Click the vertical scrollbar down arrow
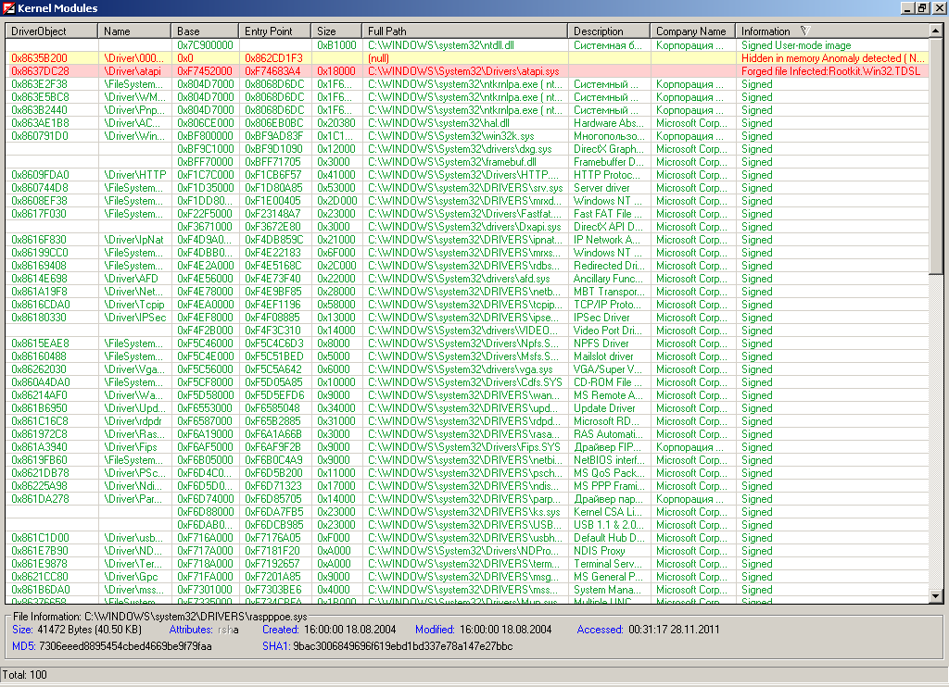Screen dimensions: 949x687 936,596
